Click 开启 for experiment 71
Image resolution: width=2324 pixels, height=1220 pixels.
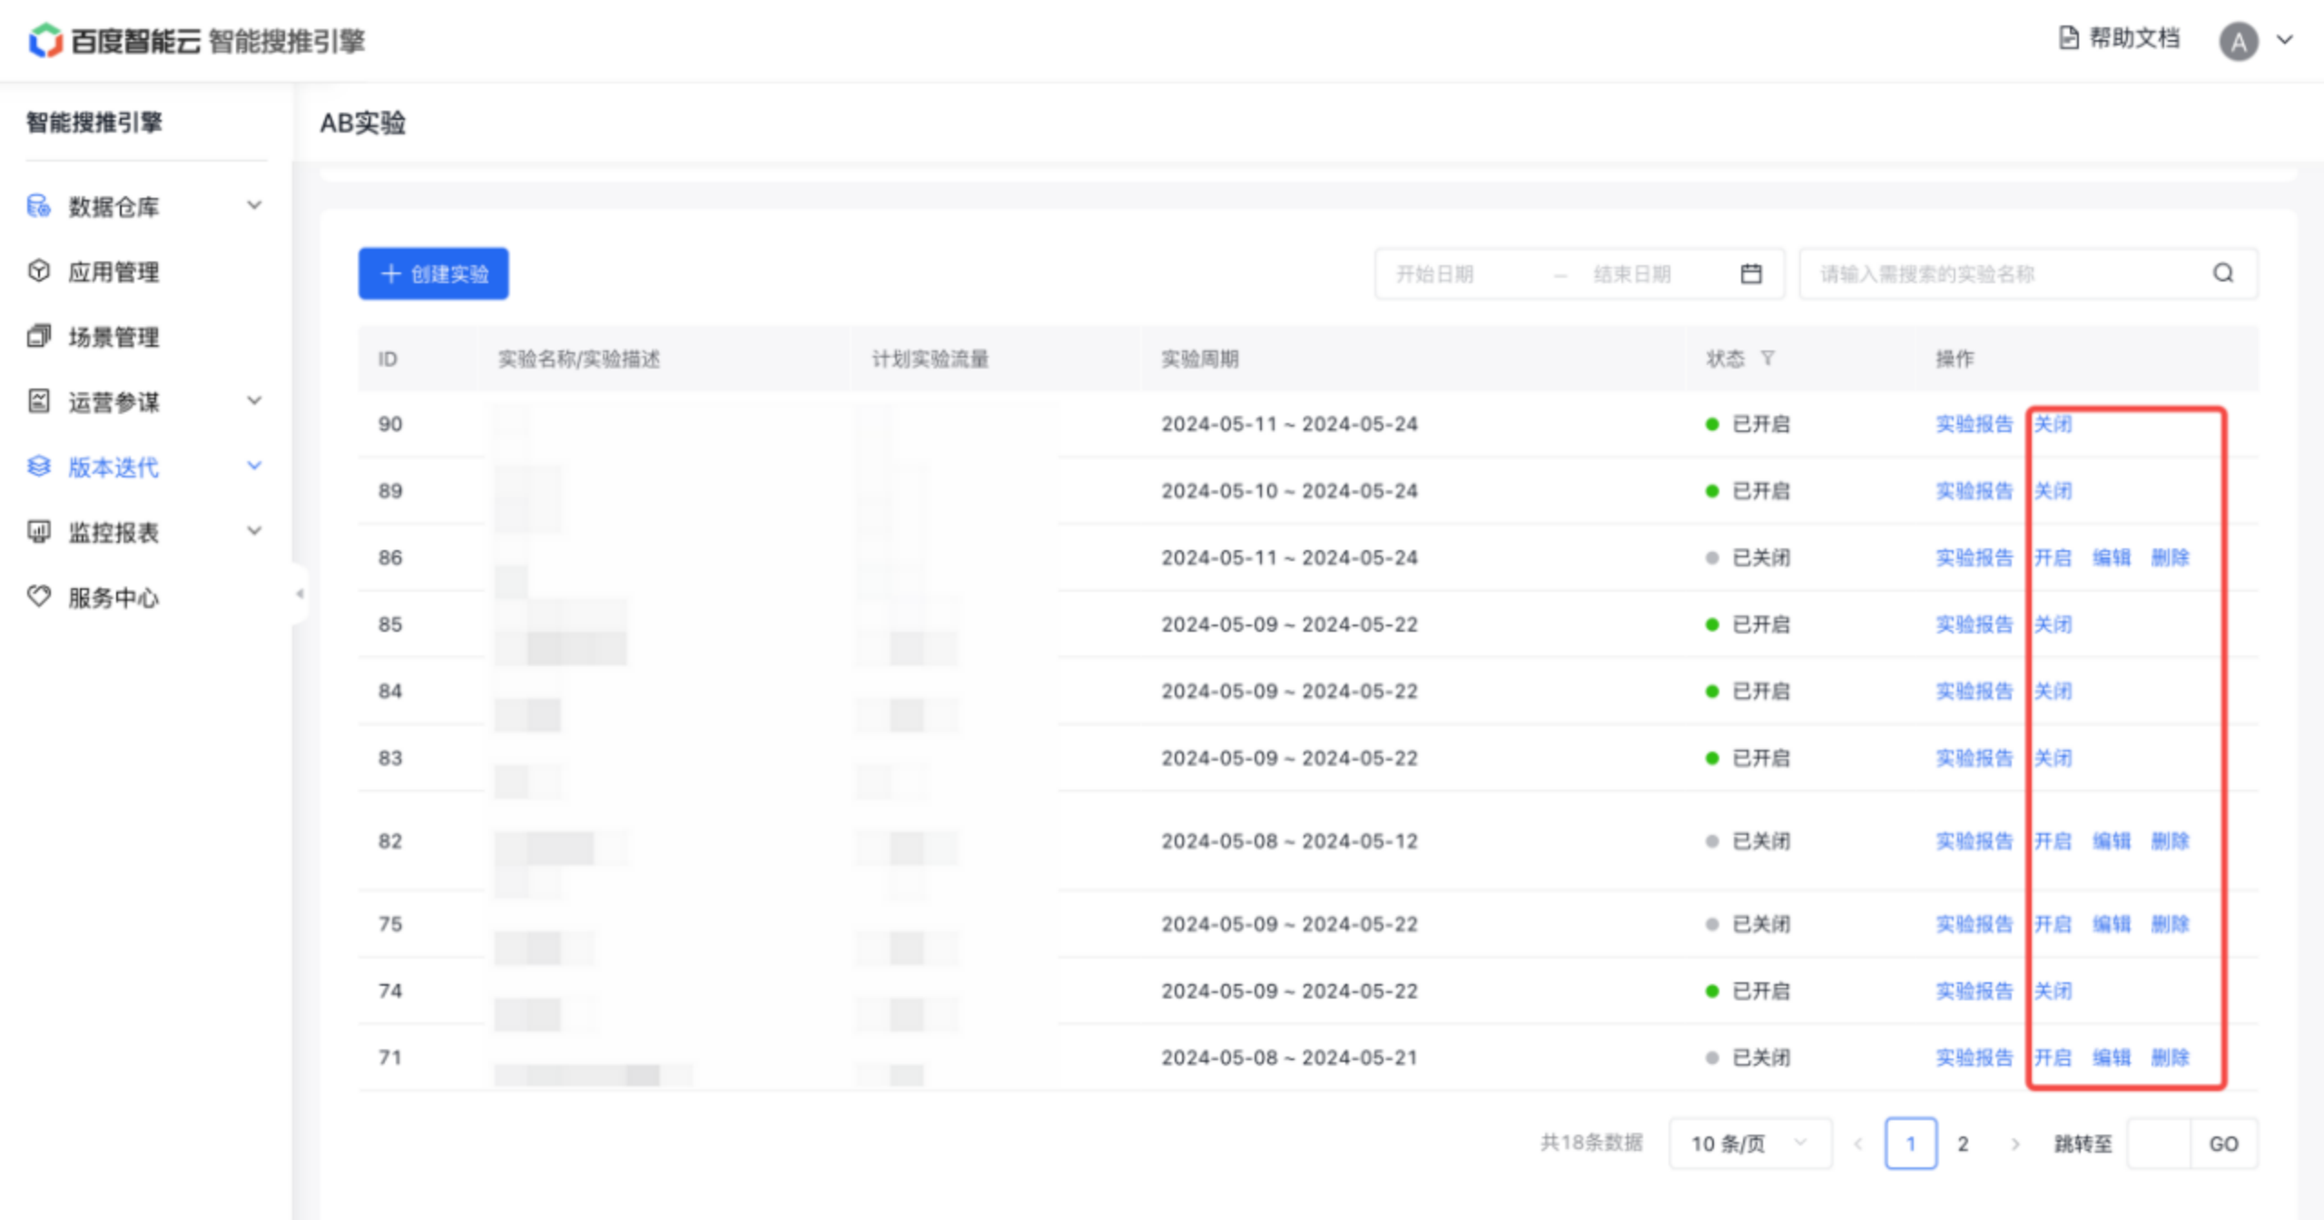(2053, 1058)
